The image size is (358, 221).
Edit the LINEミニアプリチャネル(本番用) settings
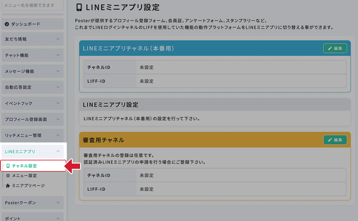[335, 48]
